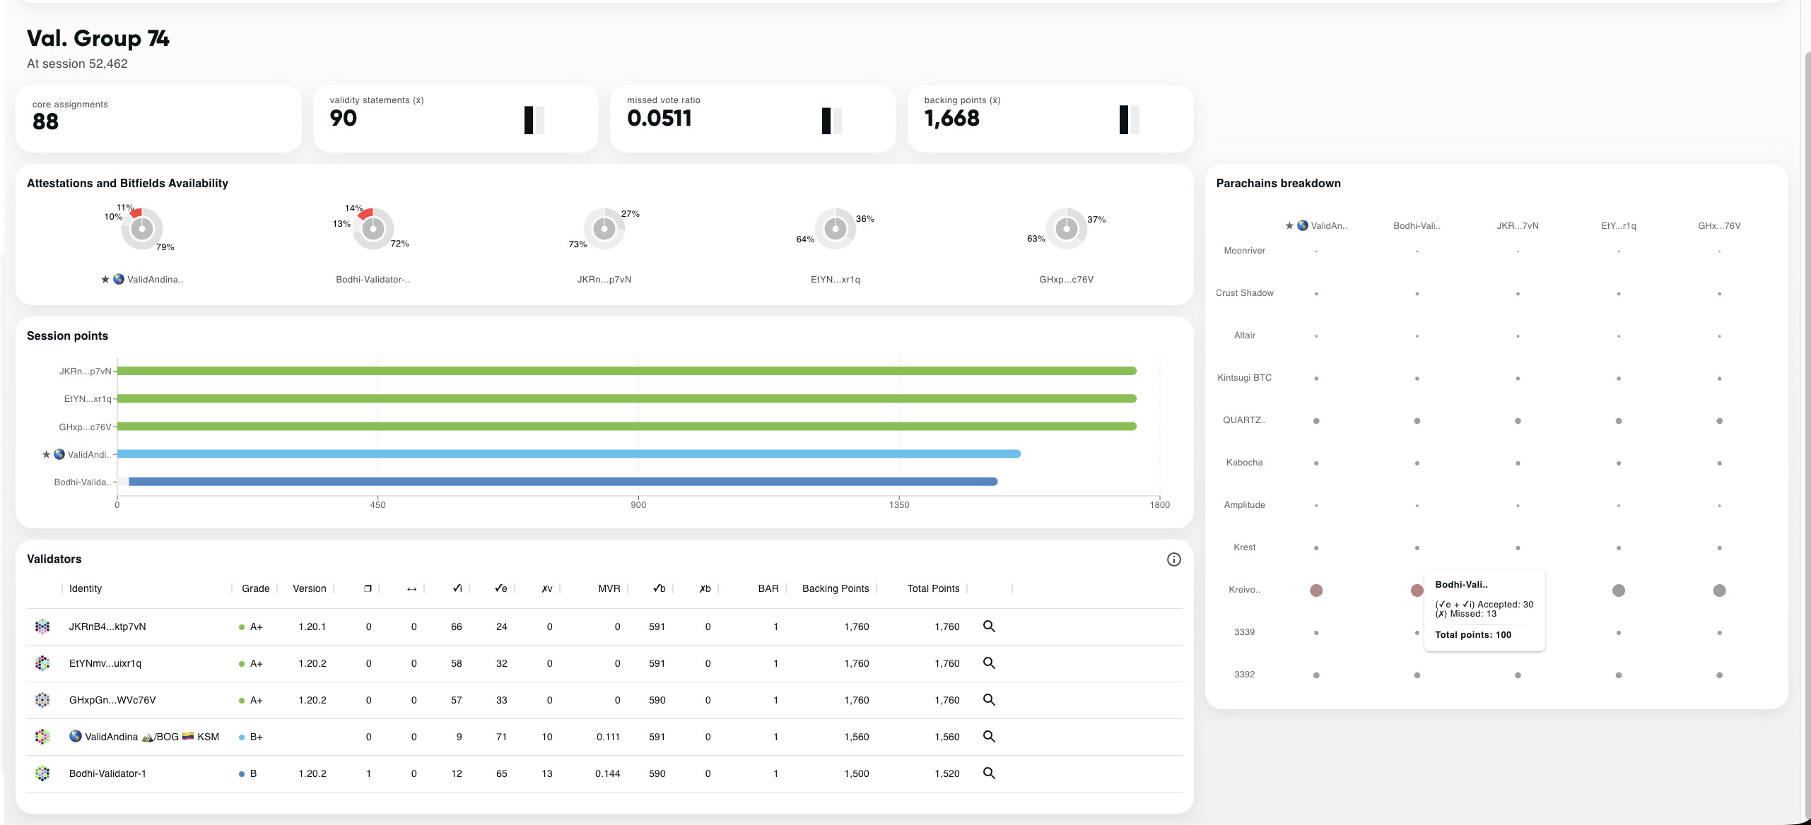Open details magnifier for EtYNmv...uixr1q

pos(989,663)
